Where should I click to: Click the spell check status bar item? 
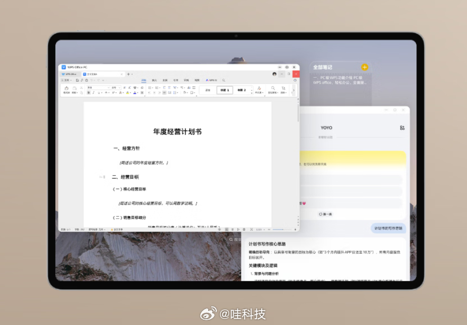pyautogui.click(x=99, y=229)
